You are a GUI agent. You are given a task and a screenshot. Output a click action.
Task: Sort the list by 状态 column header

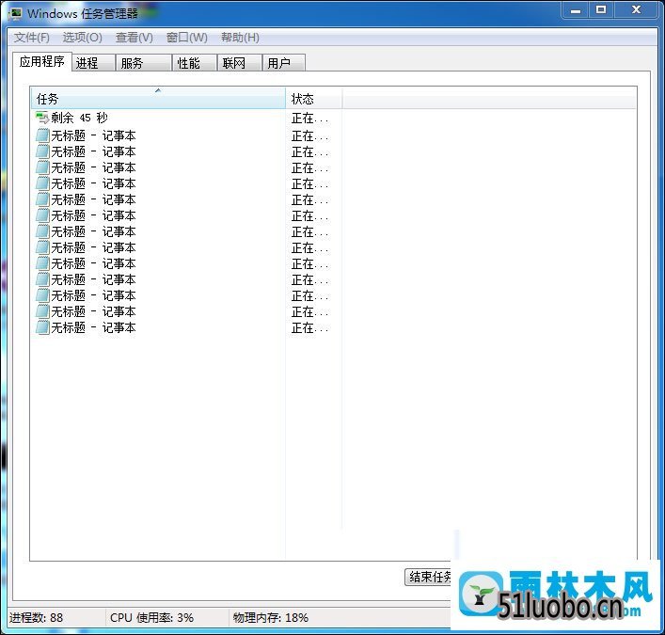[314, 99]
